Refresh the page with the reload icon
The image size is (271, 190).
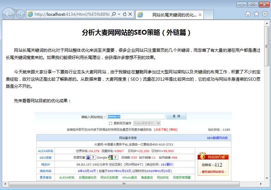125,14
